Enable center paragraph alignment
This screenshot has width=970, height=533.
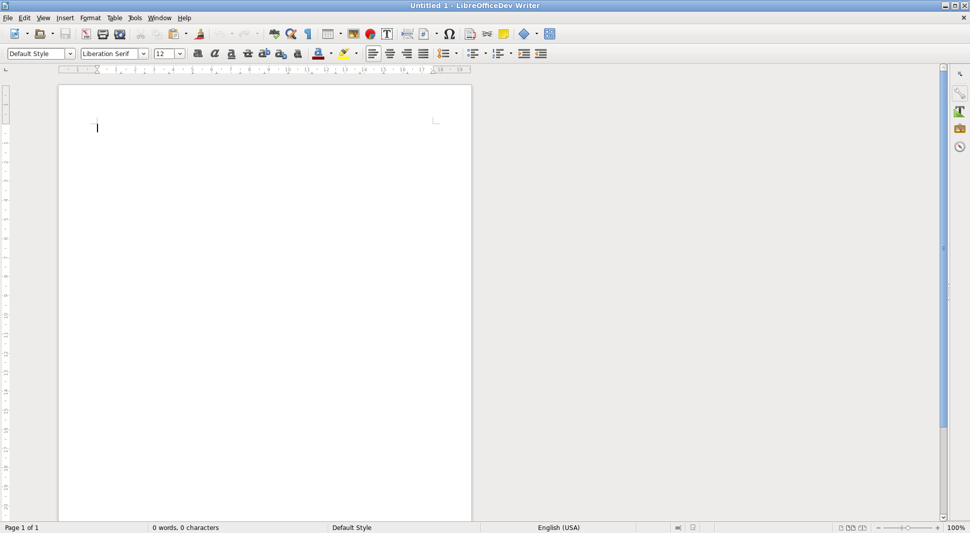390,54
